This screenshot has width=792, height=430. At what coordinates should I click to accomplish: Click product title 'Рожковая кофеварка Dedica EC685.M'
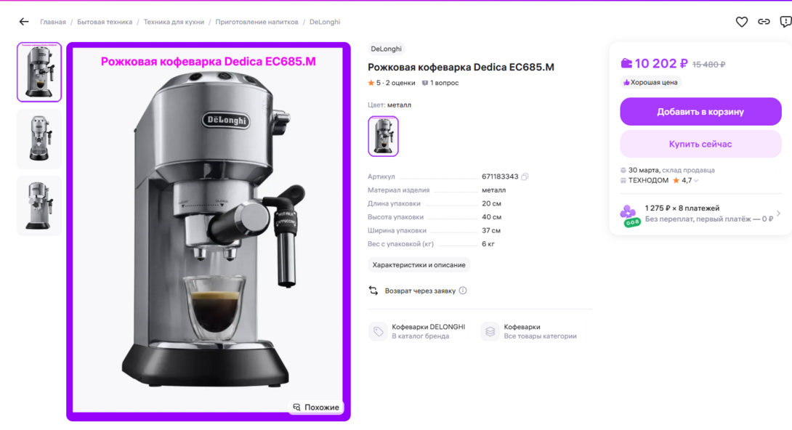click(461, 67)
